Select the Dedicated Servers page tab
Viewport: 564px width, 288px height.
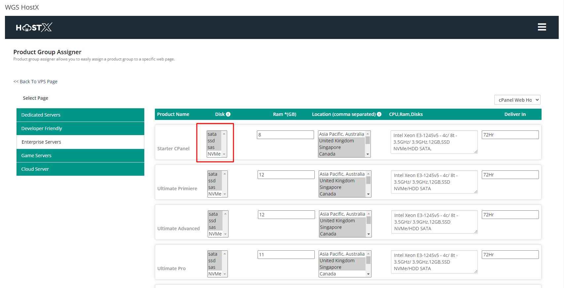[x=80, y=115]
